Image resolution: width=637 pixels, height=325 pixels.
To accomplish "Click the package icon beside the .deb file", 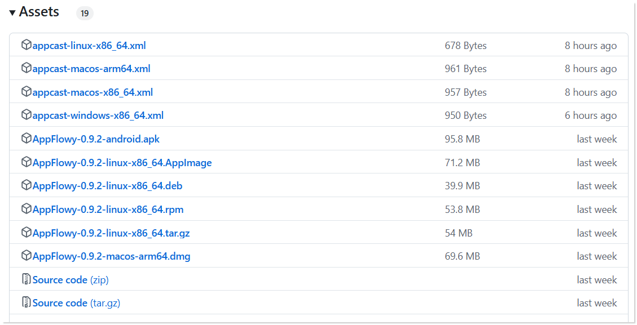I will coord(27,185).
